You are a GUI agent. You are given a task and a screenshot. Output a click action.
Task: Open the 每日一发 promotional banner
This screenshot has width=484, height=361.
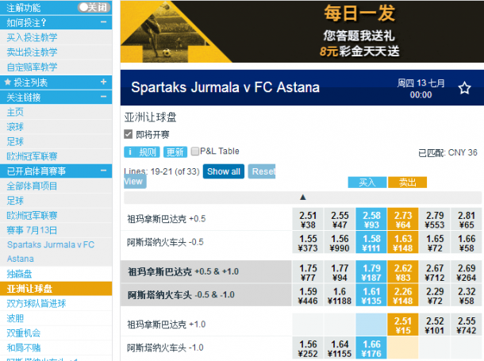302,32
